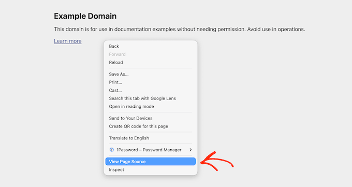Choose Send to Your Devices

[151, 118]
